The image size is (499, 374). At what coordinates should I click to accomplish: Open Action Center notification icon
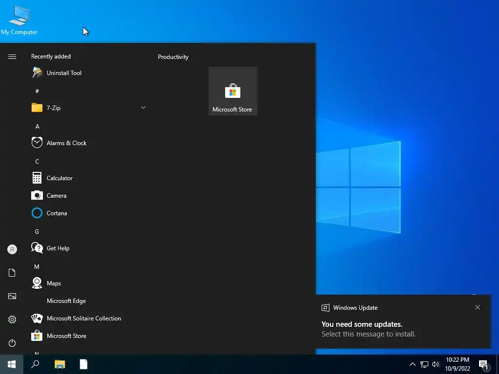(x=484, y=365)
